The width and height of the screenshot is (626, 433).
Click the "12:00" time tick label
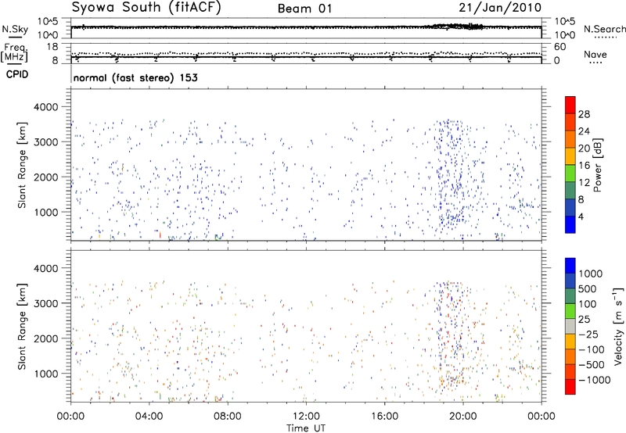pos(306,417)
